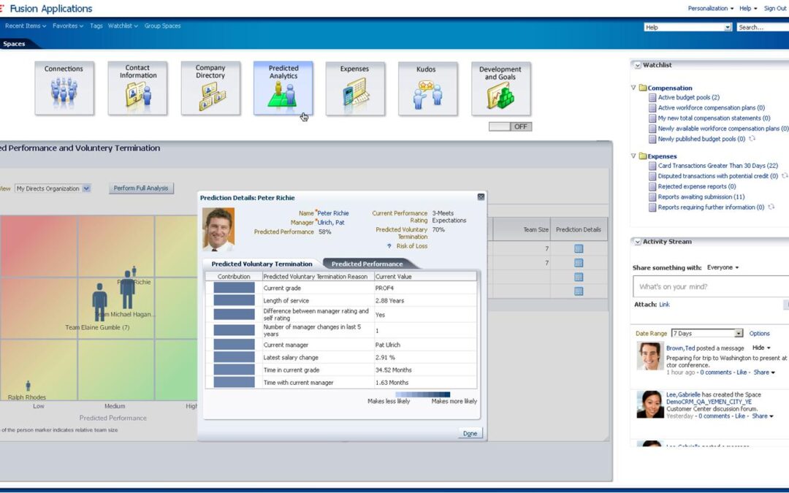Click Gabrielle Lee's avatar photo
The image size is (789, 493).
[649, 405]
